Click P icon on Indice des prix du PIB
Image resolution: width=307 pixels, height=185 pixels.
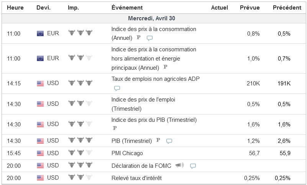(x=115, y=128)
